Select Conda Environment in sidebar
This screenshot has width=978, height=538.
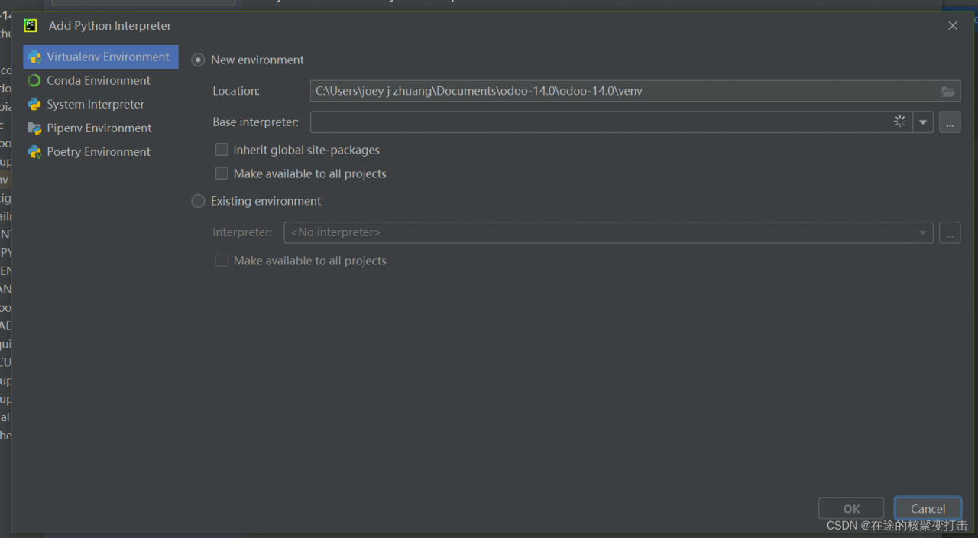tap(100, 80)
